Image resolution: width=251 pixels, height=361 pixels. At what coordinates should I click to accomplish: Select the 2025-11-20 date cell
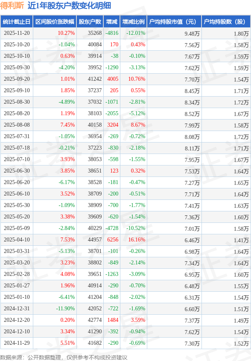click(x=17, y=33)
